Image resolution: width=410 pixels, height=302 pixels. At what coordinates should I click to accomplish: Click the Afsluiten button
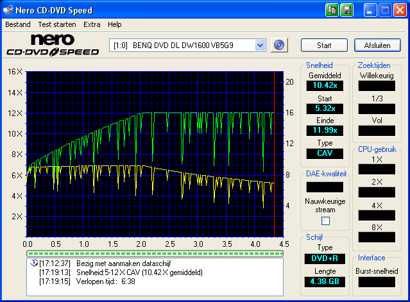pyautogui.click(x=377, y=46)
